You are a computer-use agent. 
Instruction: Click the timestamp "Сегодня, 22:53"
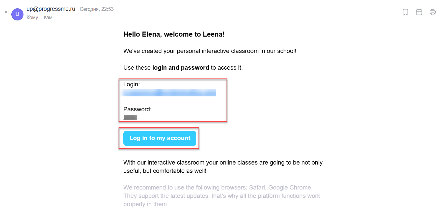pyautogui.click(x=97, y=9)
